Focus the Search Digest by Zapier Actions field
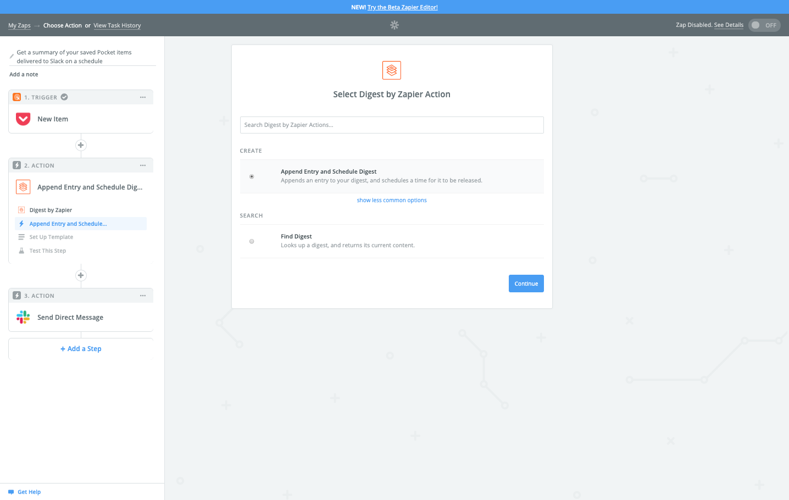The width and height of the screenshot is (789, 500). pyautogui.click(x=392, y=125)
